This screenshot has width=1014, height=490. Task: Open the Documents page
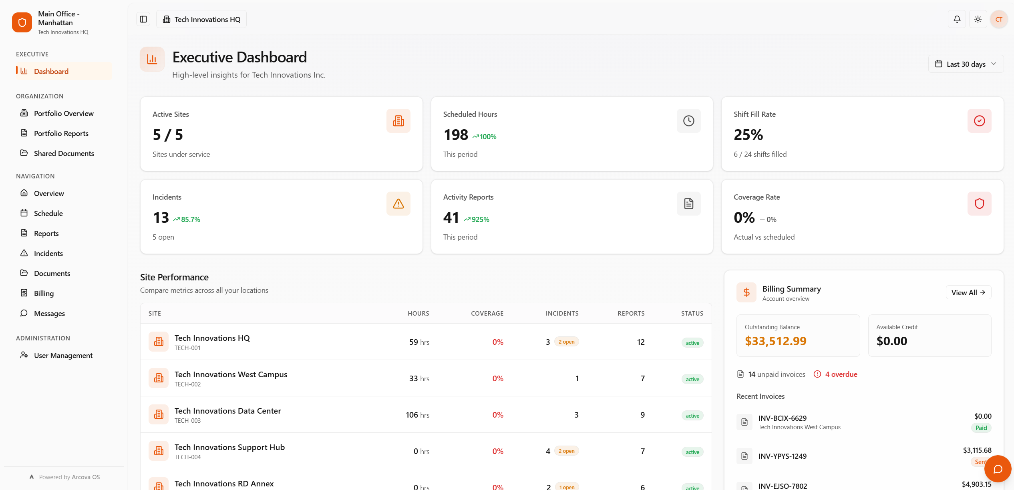(x=64, y=273)
